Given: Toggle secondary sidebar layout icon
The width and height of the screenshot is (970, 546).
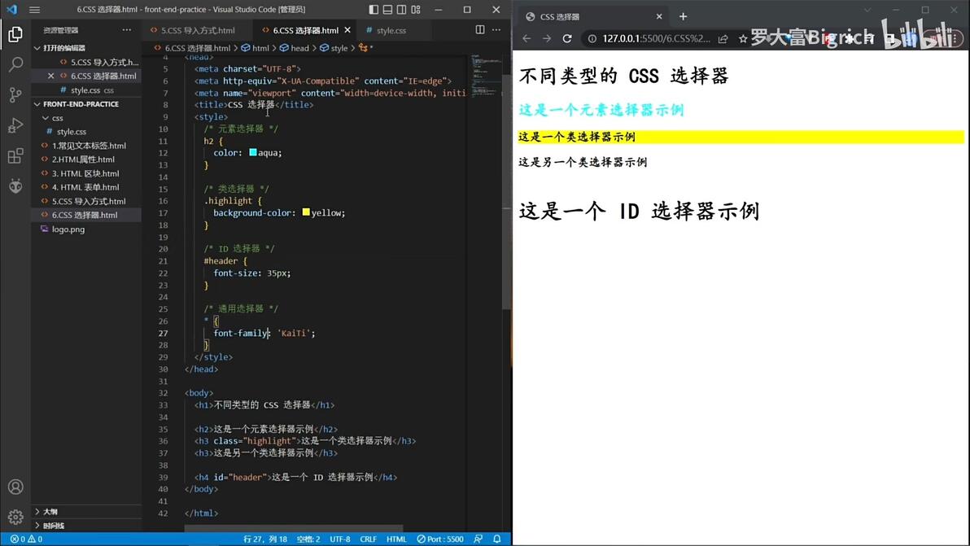Looking at the screenshot, I should pyautogui.click(x=402, y=9).
